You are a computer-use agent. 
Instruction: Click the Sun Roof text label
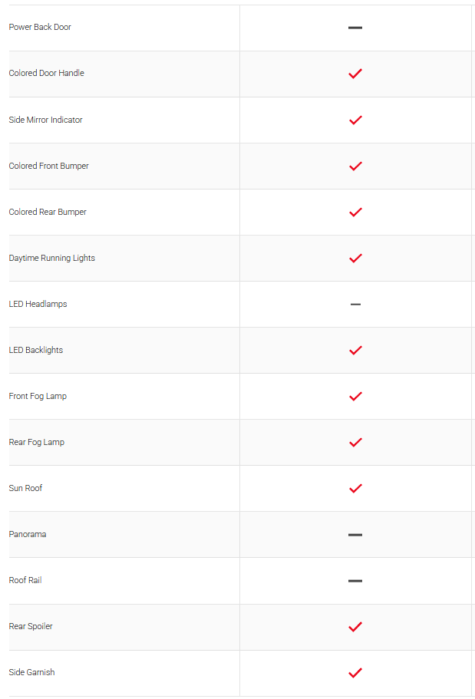(x=25, y=488)
